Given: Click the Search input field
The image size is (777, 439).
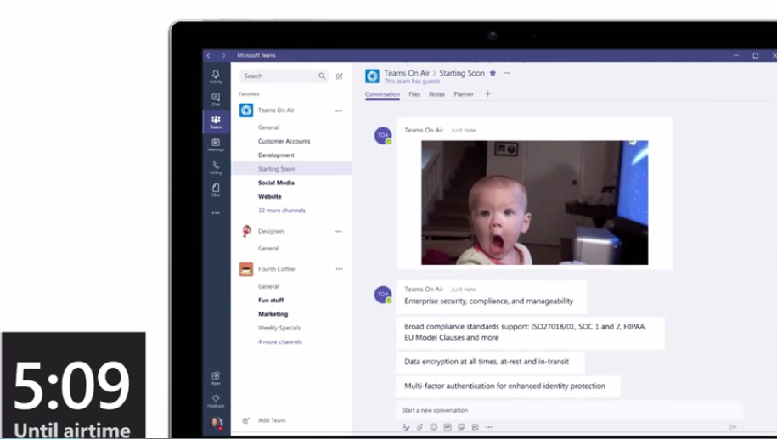Looking at the screenshot, I should (279, 76).
